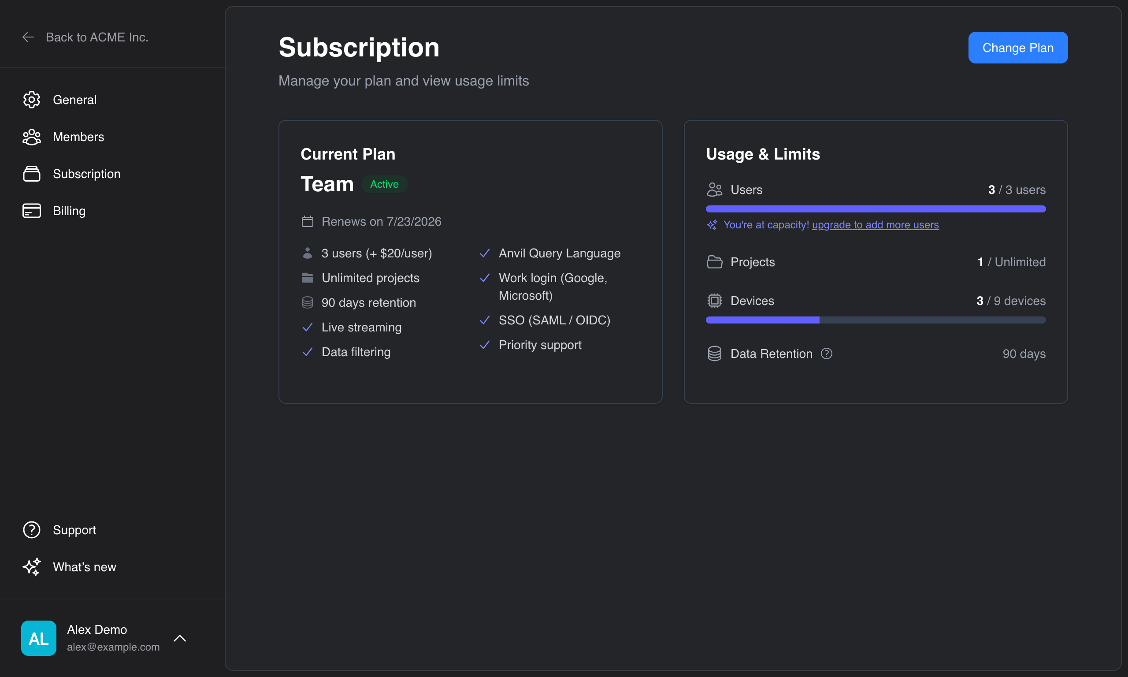Screen dimensions: 1128x677
Task: Click the checkmark next to Anvil Query Language
Action: click(x=485, y=253)
